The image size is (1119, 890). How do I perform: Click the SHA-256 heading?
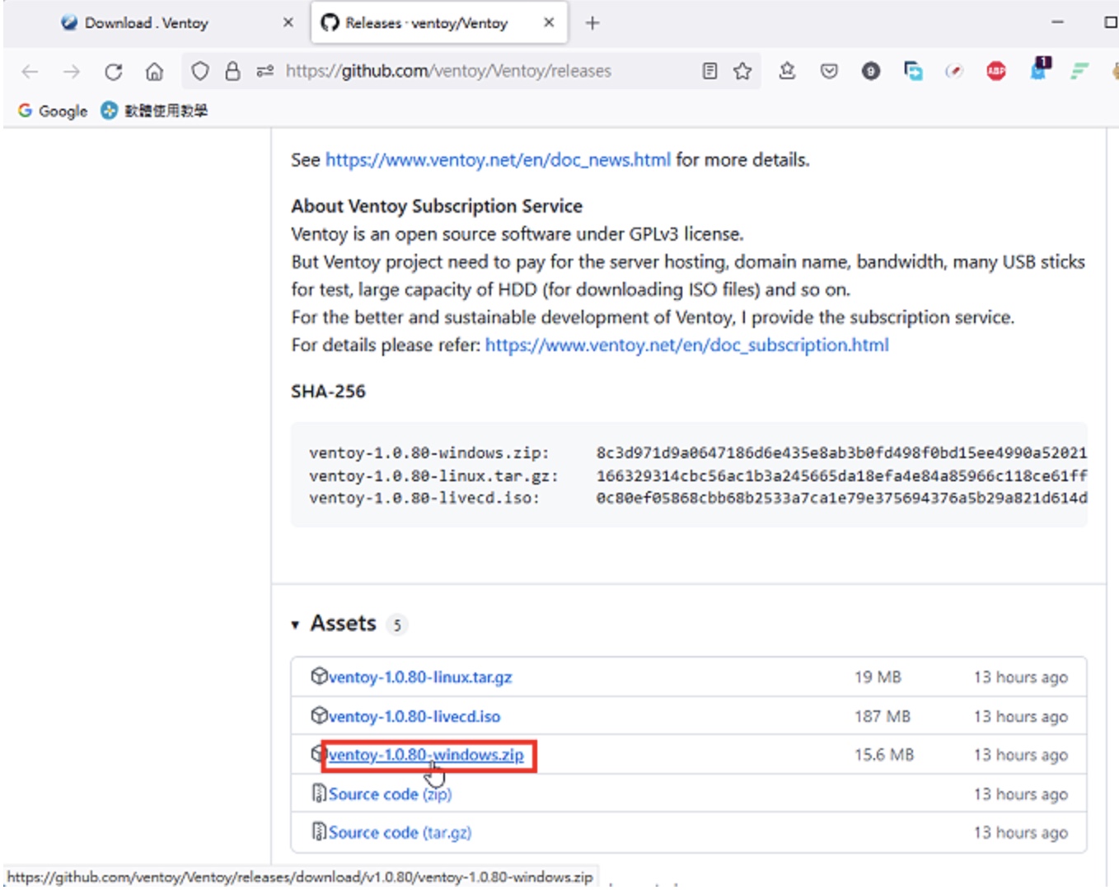328,391
